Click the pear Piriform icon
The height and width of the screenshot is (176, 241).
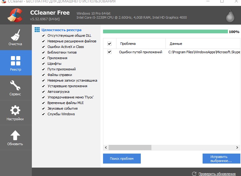230,15
